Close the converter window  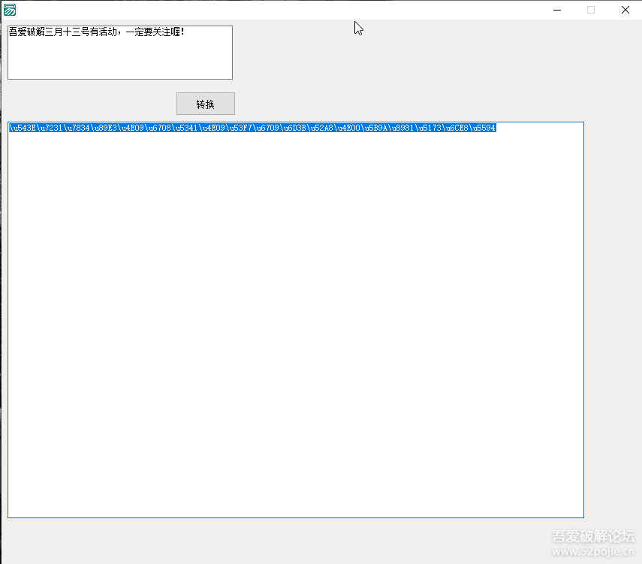pyautogui.click(x=625, y=10)
